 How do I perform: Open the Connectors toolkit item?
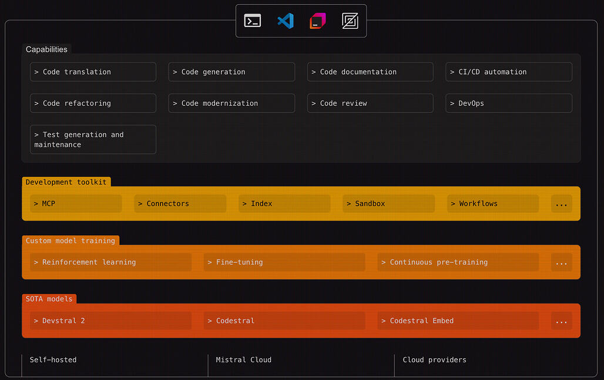pyautogui.click(x=180, y=204)
